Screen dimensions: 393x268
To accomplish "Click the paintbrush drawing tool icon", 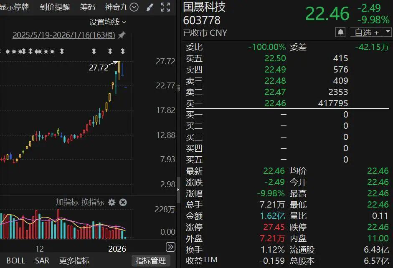I will [x=150, y=7].
